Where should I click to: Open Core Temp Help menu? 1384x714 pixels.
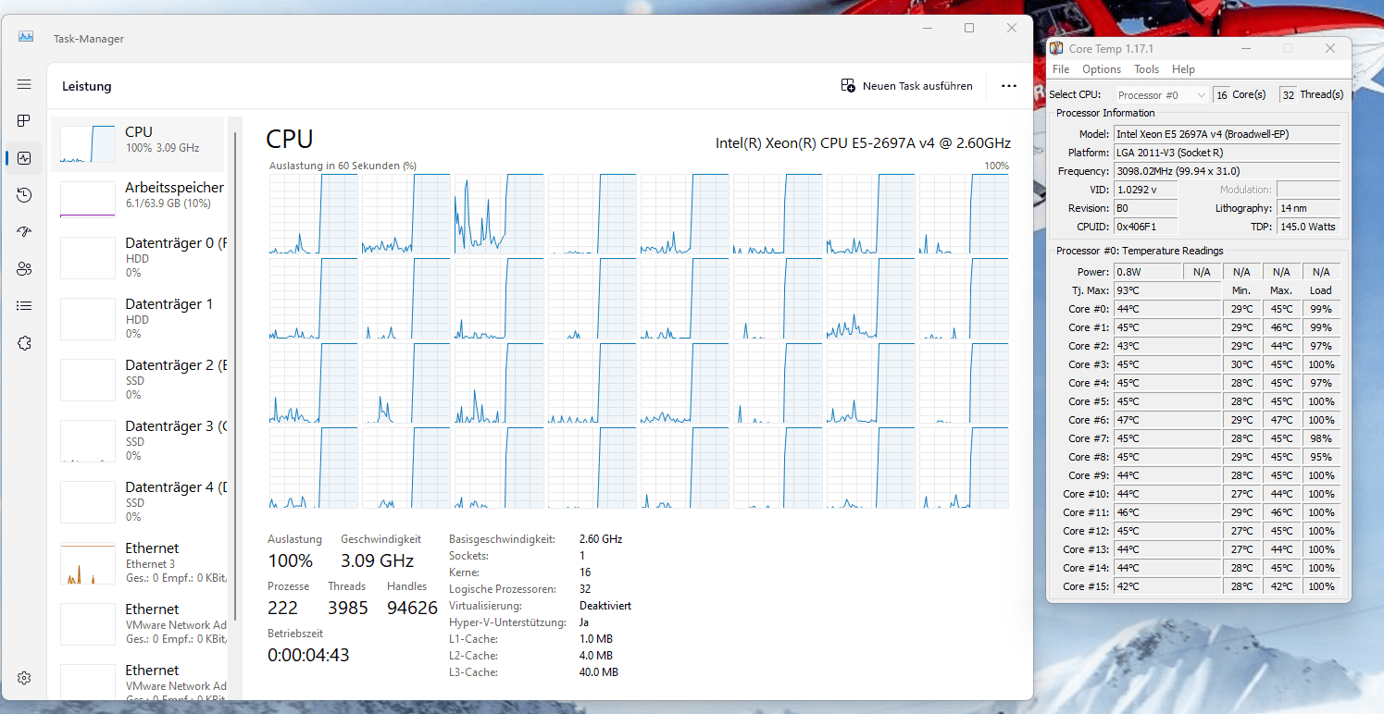point(1183,69)
